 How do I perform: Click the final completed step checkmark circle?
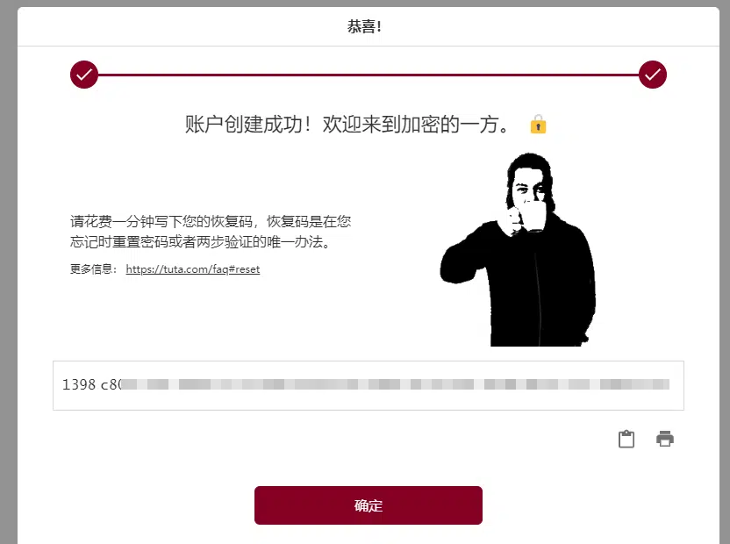(652, 75)
